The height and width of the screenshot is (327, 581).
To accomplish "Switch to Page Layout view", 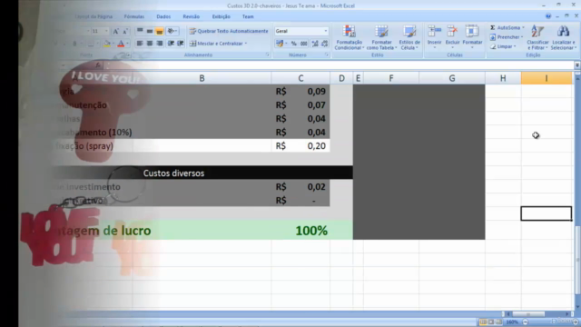I will pyautogui.click(x=490, y=322).
